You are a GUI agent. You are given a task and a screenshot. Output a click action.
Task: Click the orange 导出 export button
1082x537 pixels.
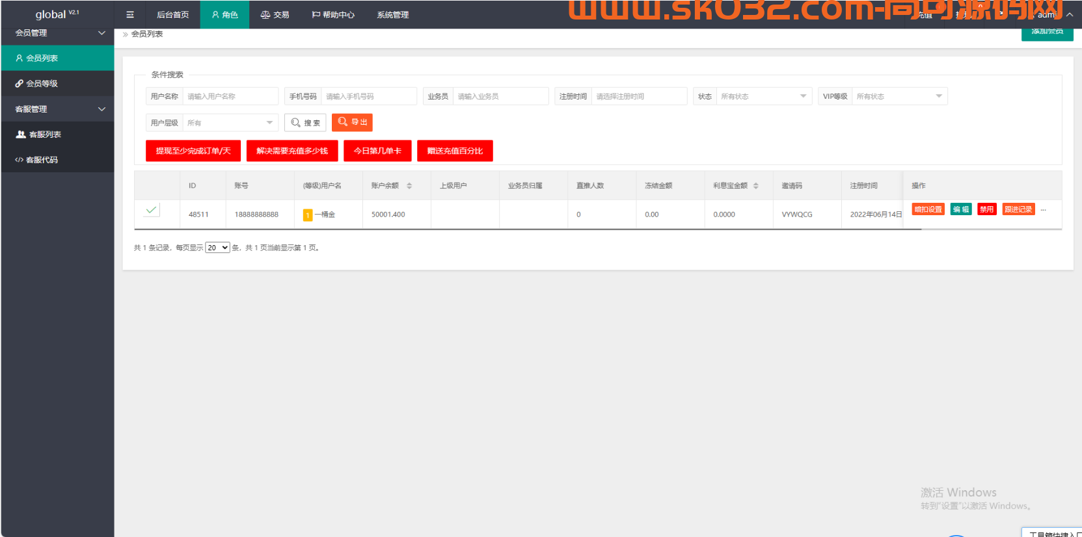(x=352, y=122)
